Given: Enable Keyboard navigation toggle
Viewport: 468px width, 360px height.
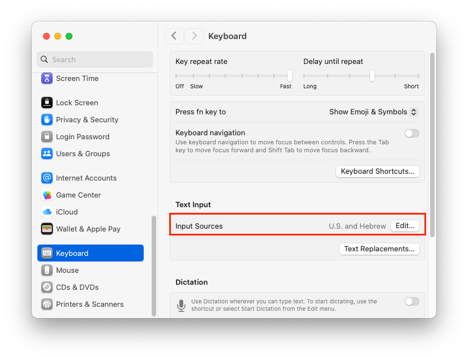Looking at the screenshot, I should pyautogui.click(x=412, y=133).
